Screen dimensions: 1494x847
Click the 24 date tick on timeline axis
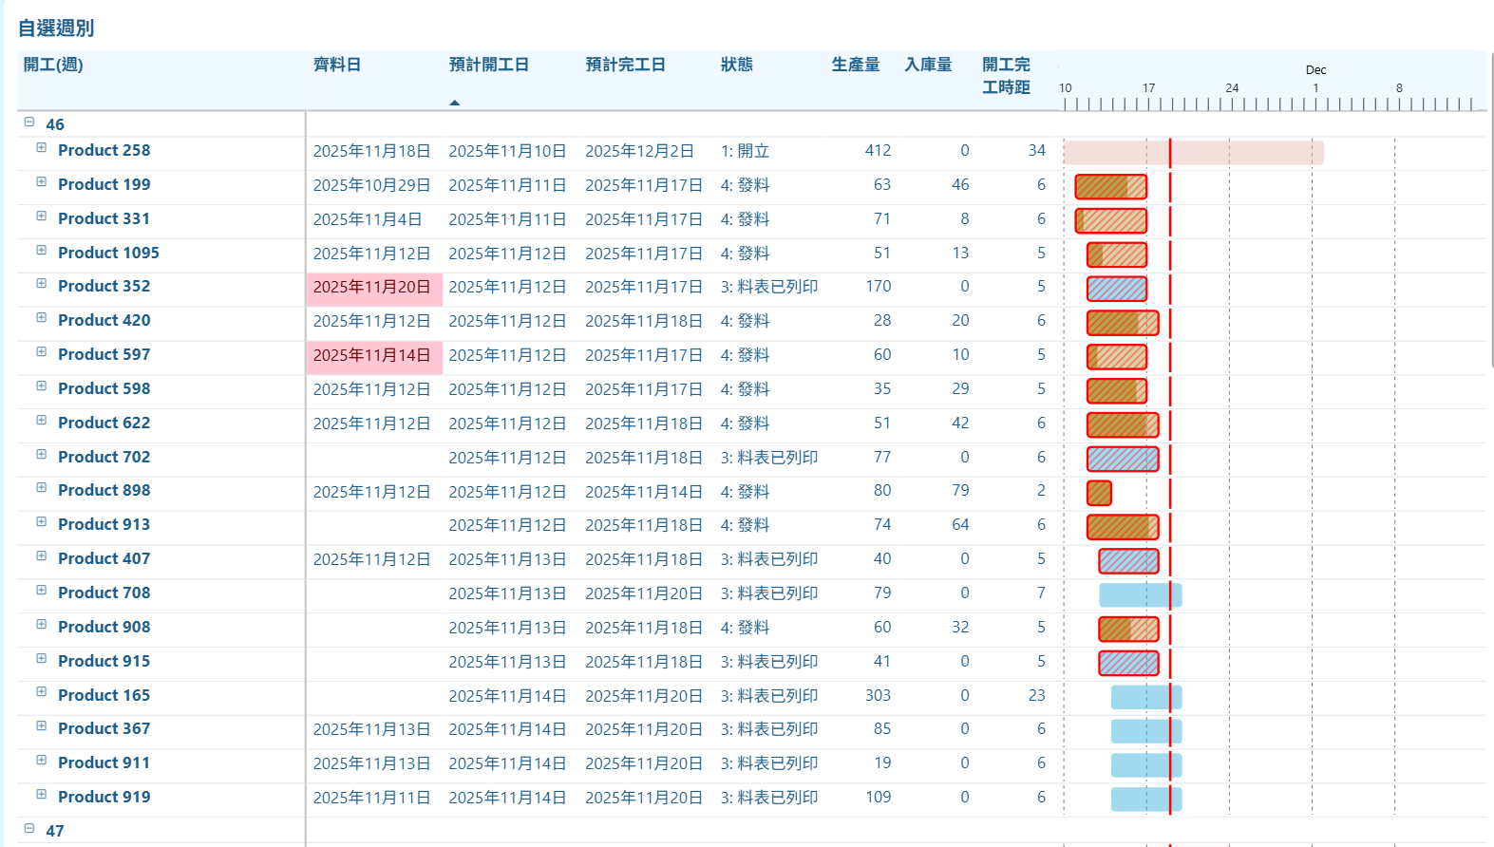[1232, 87]
